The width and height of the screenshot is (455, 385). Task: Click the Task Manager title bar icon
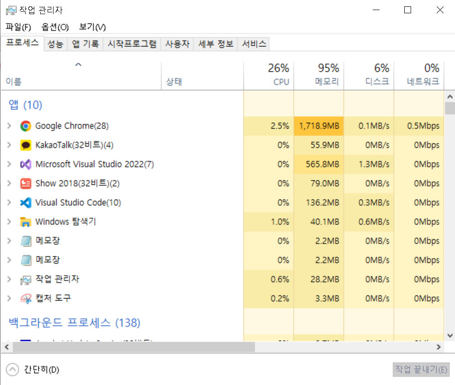point(11,11)
